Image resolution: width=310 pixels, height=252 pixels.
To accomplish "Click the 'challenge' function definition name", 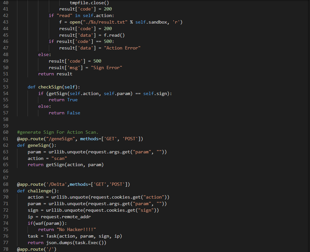I will 40,191.
